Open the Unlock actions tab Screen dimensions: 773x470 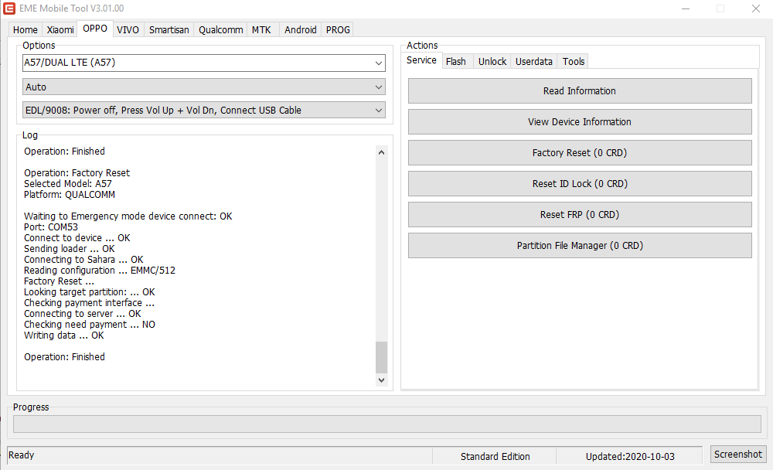[x=492, y=61]
